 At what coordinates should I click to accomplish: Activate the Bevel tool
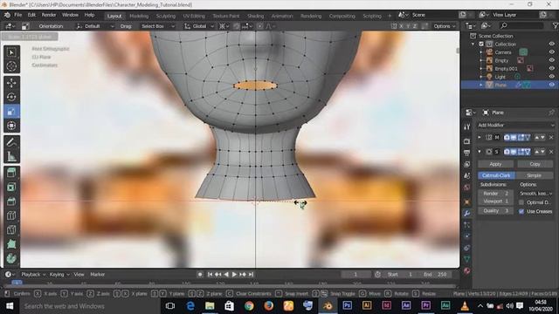pyautogui.click(x=11, y=201)
